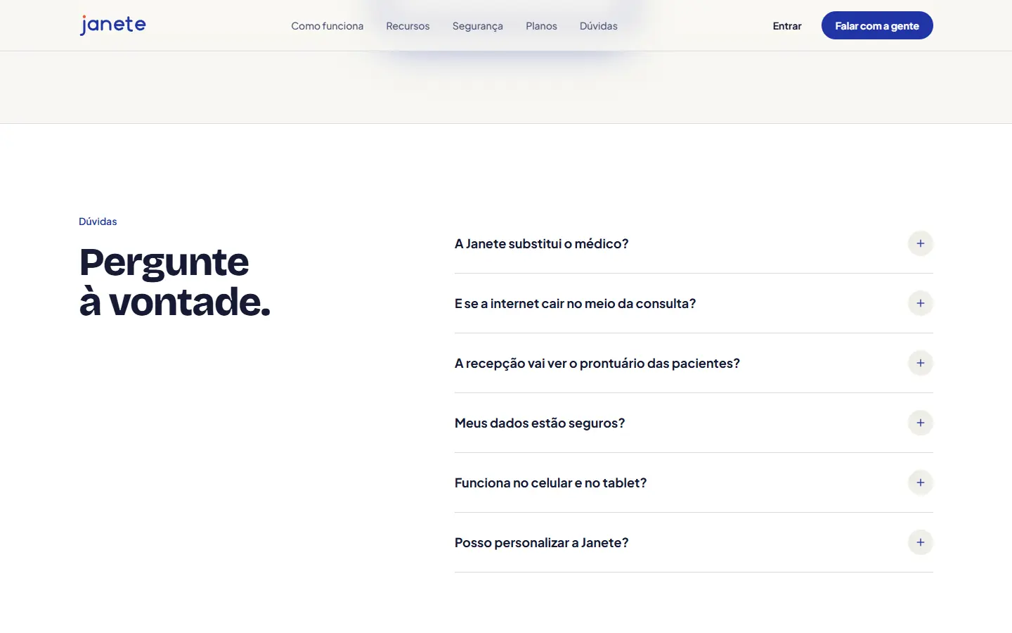Click plus icon for celular e tablet question
Screen dimensions: 1012x633
tap(921, 482)
